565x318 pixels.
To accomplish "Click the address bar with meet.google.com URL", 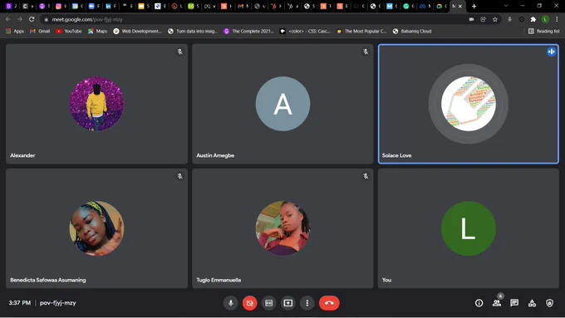I will tap(253, 19).
